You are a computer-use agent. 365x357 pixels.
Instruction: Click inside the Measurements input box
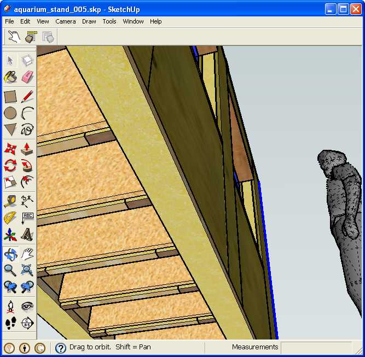click(316, 347)
